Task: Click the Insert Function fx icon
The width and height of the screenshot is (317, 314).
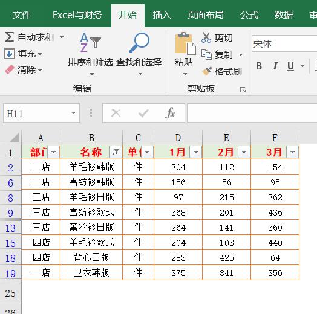Action: [170, 113]
